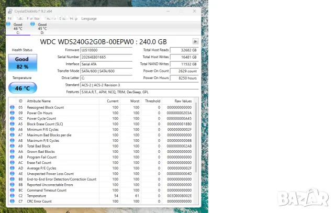The height and width of the screenshot is (213, 335).
Task: Click the blue status orb for disk C:
Action: pyautogui.click(x=8, y=24)
